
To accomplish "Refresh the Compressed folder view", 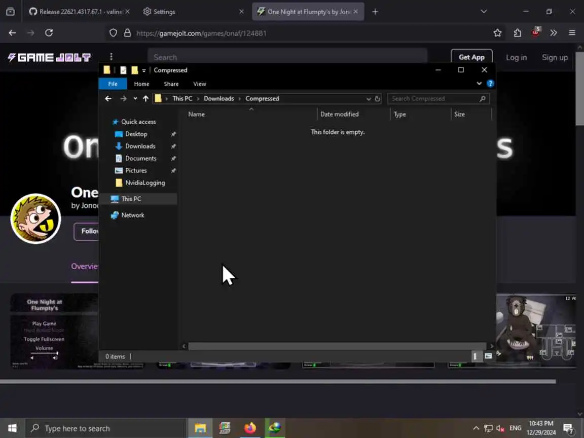I will (x=377, y=99).
